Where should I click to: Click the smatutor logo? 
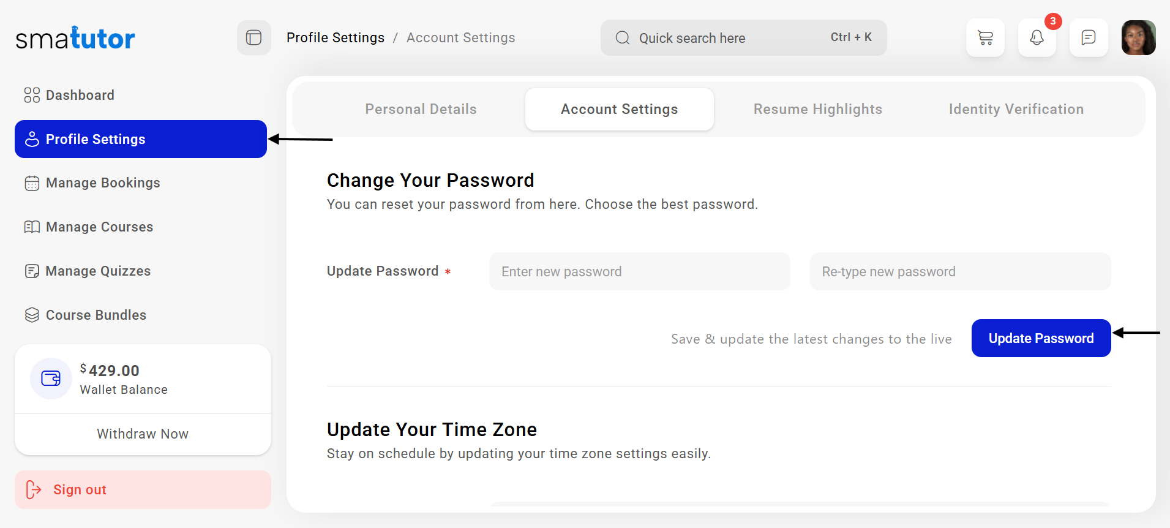[x=75, y=39]
